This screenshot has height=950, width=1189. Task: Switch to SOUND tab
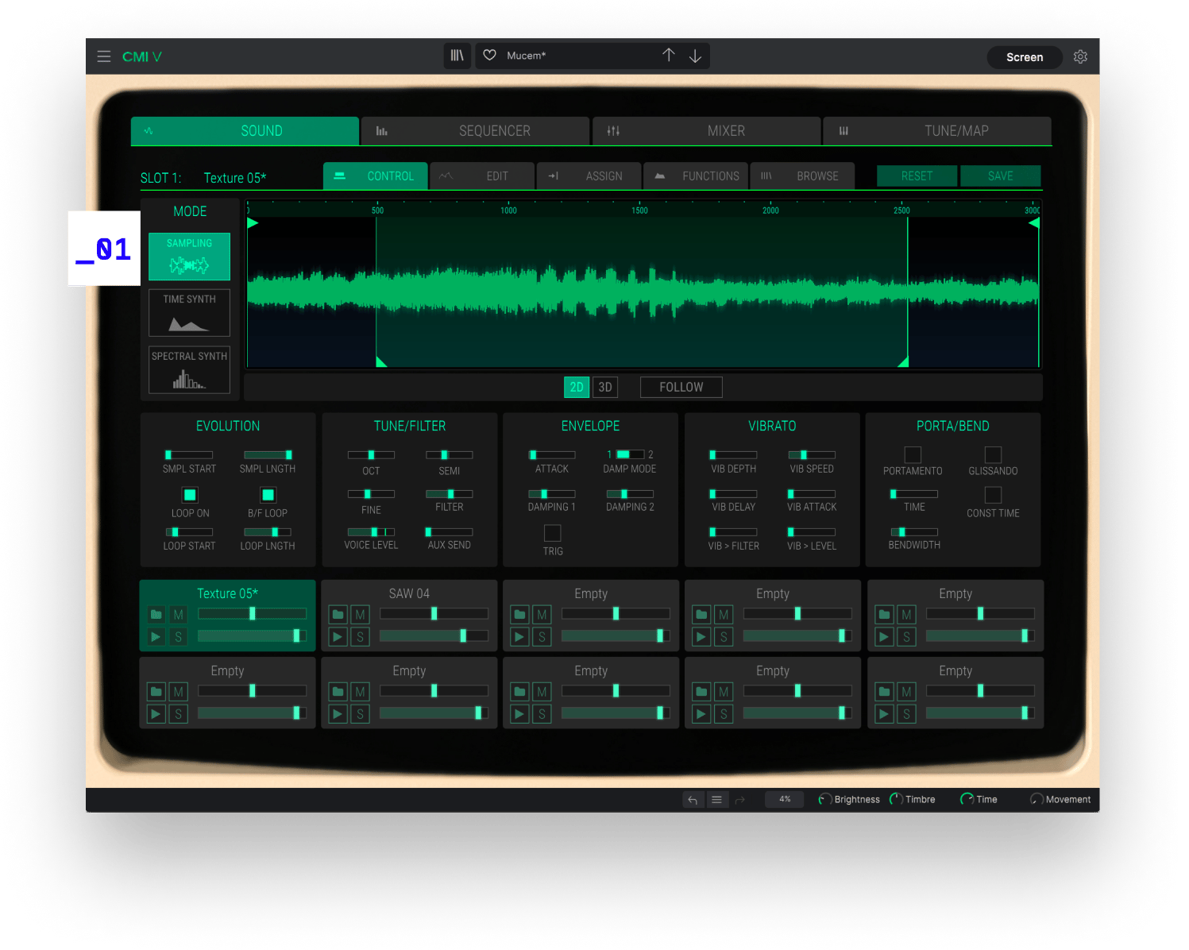point(245,131)
